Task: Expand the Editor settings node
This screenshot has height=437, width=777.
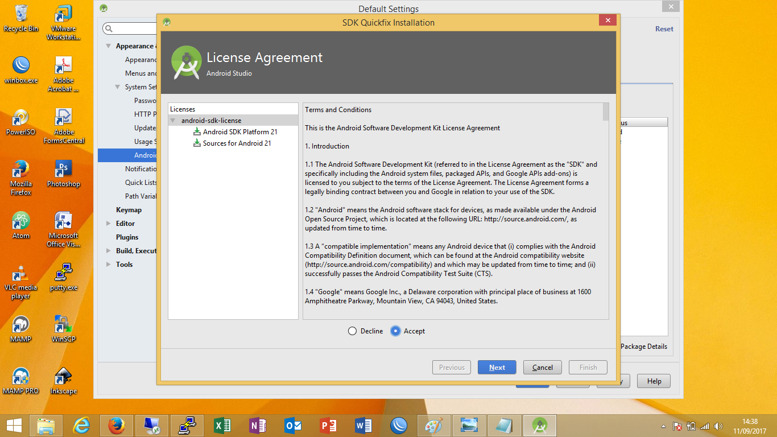Action: pyautogui.click(x=109, y=224)
